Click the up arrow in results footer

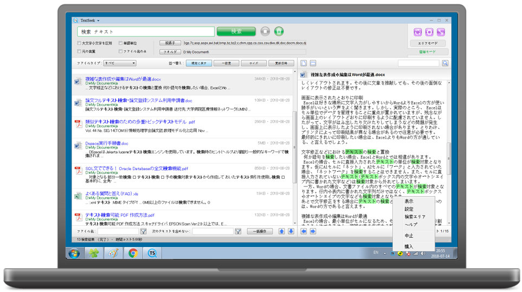pos(281,231)
